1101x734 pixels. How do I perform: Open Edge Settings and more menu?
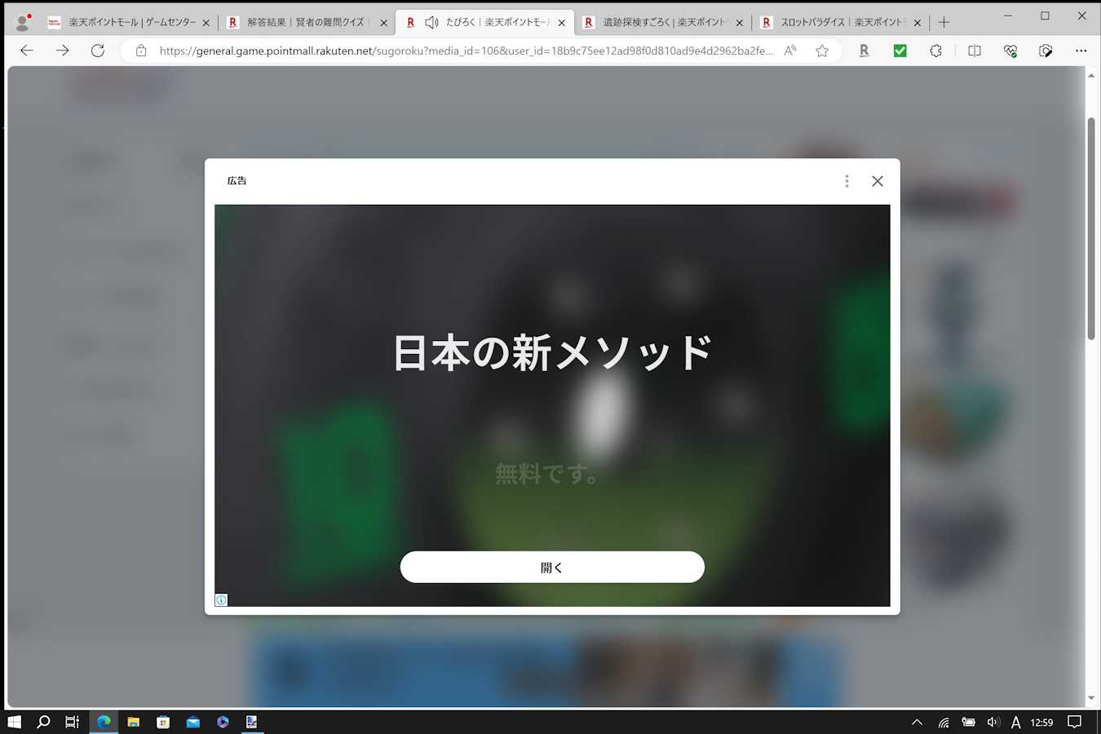(1081, 51)
